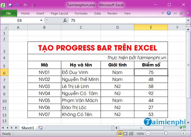
Task: Open the Formulas ribbon tab
Action: click(x=81, y=14)
